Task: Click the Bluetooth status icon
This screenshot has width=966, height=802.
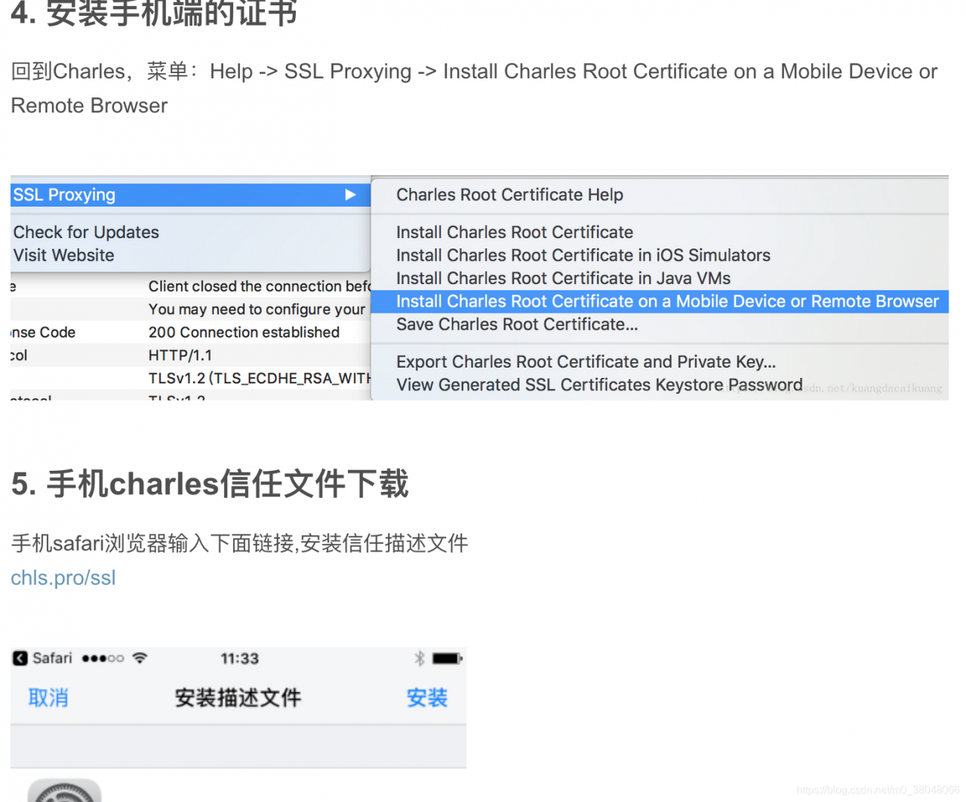Action: click(420, 659)
